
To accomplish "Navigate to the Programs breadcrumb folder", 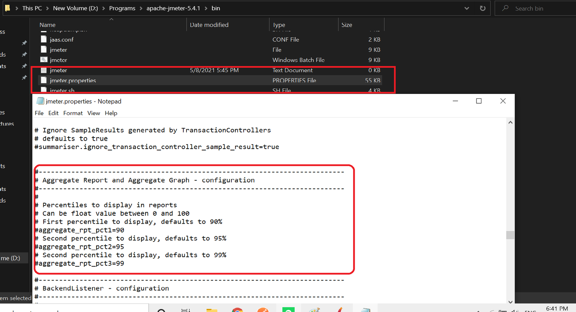I will pyautogui.click(x=122, y=8).
